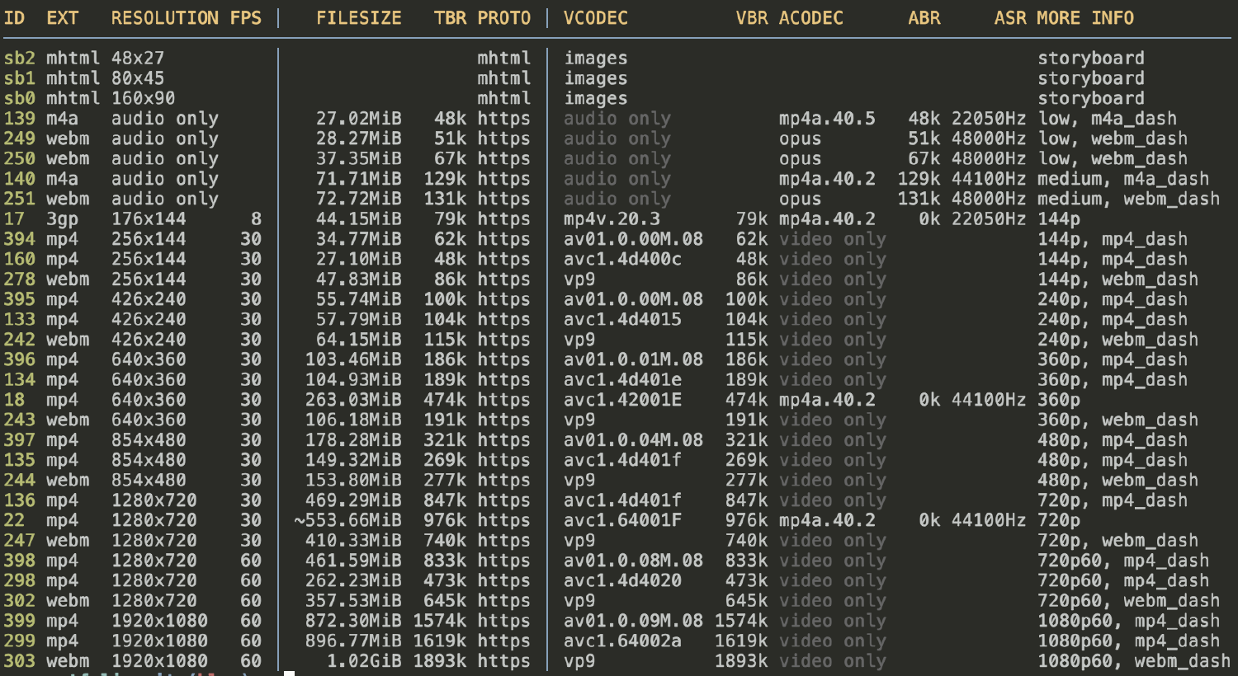Select format ID 133

20,320
